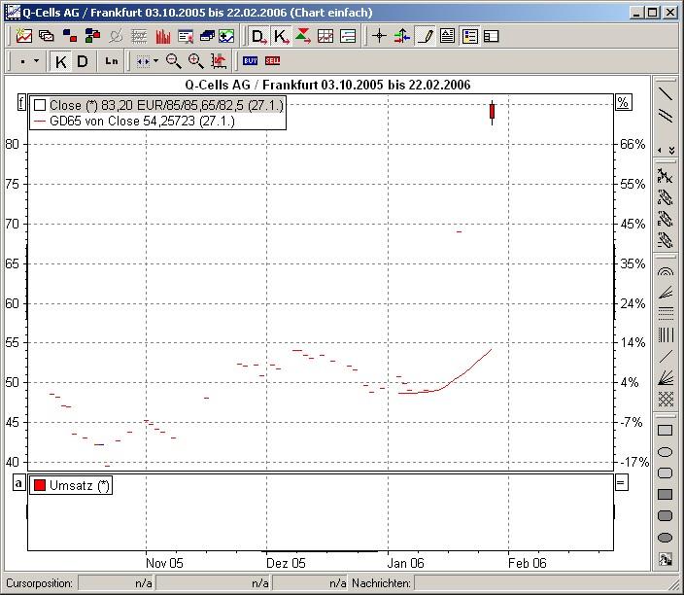Toggle the K candlestick chart mode

click(x=61, y=61)
